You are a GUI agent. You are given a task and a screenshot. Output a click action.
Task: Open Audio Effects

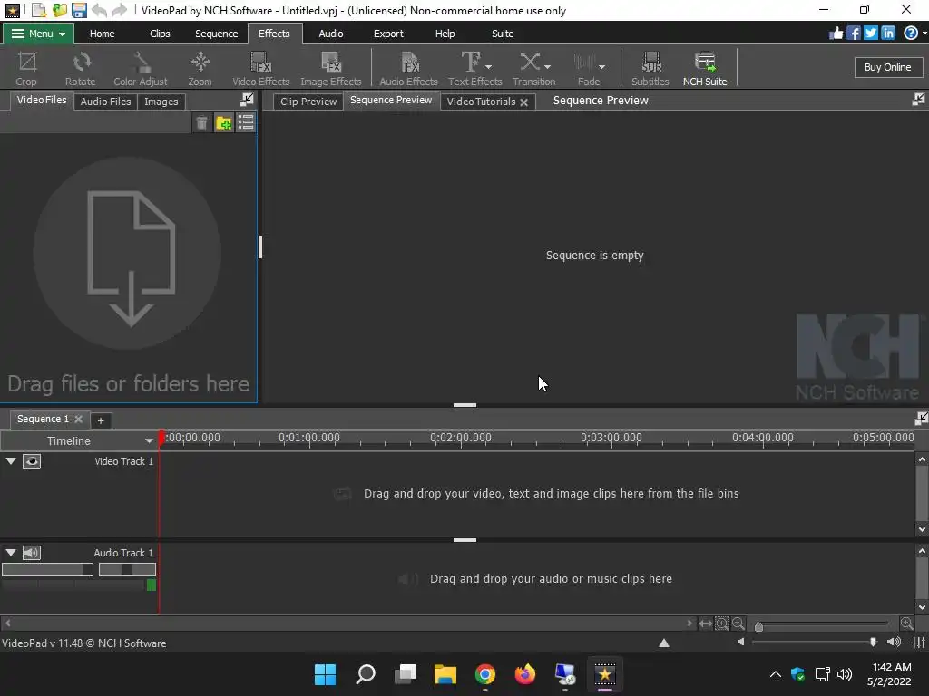click(409, 69)
